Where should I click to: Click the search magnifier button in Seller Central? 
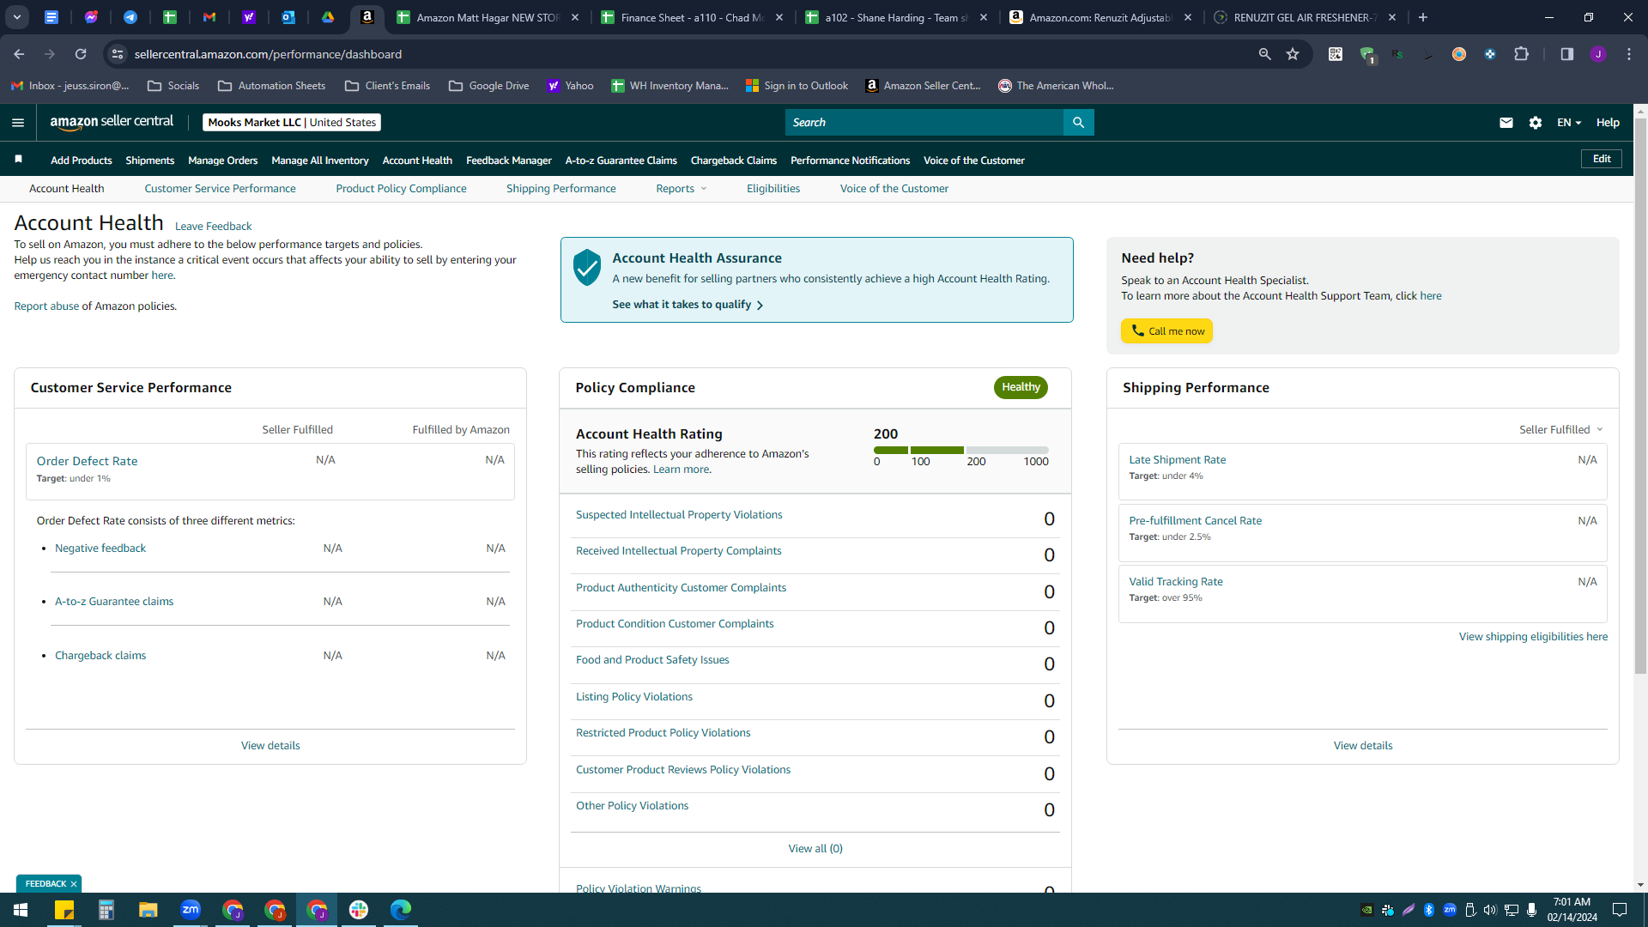click(x=1078, y=123)
